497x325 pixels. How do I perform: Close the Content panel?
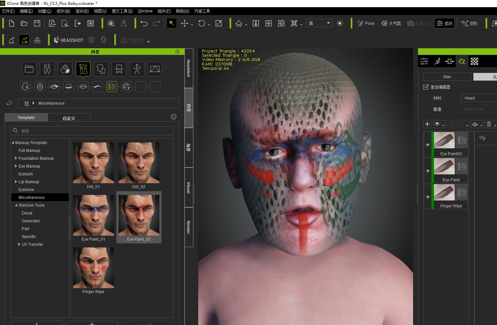click(x=177, y=52)
